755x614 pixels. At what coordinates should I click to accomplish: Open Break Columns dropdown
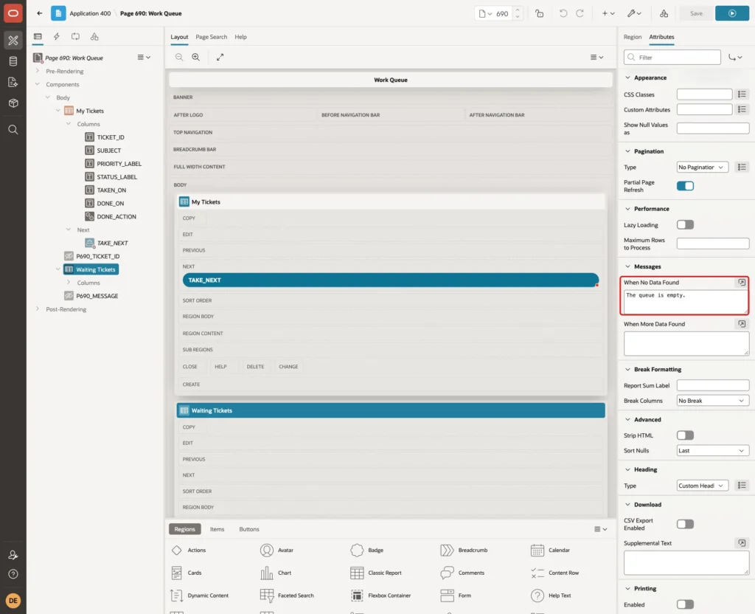713,401
